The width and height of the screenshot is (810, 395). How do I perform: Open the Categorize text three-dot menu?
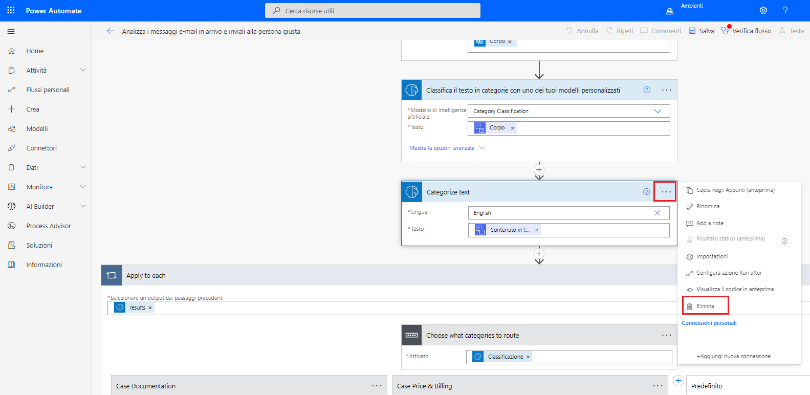pos(666,192)
